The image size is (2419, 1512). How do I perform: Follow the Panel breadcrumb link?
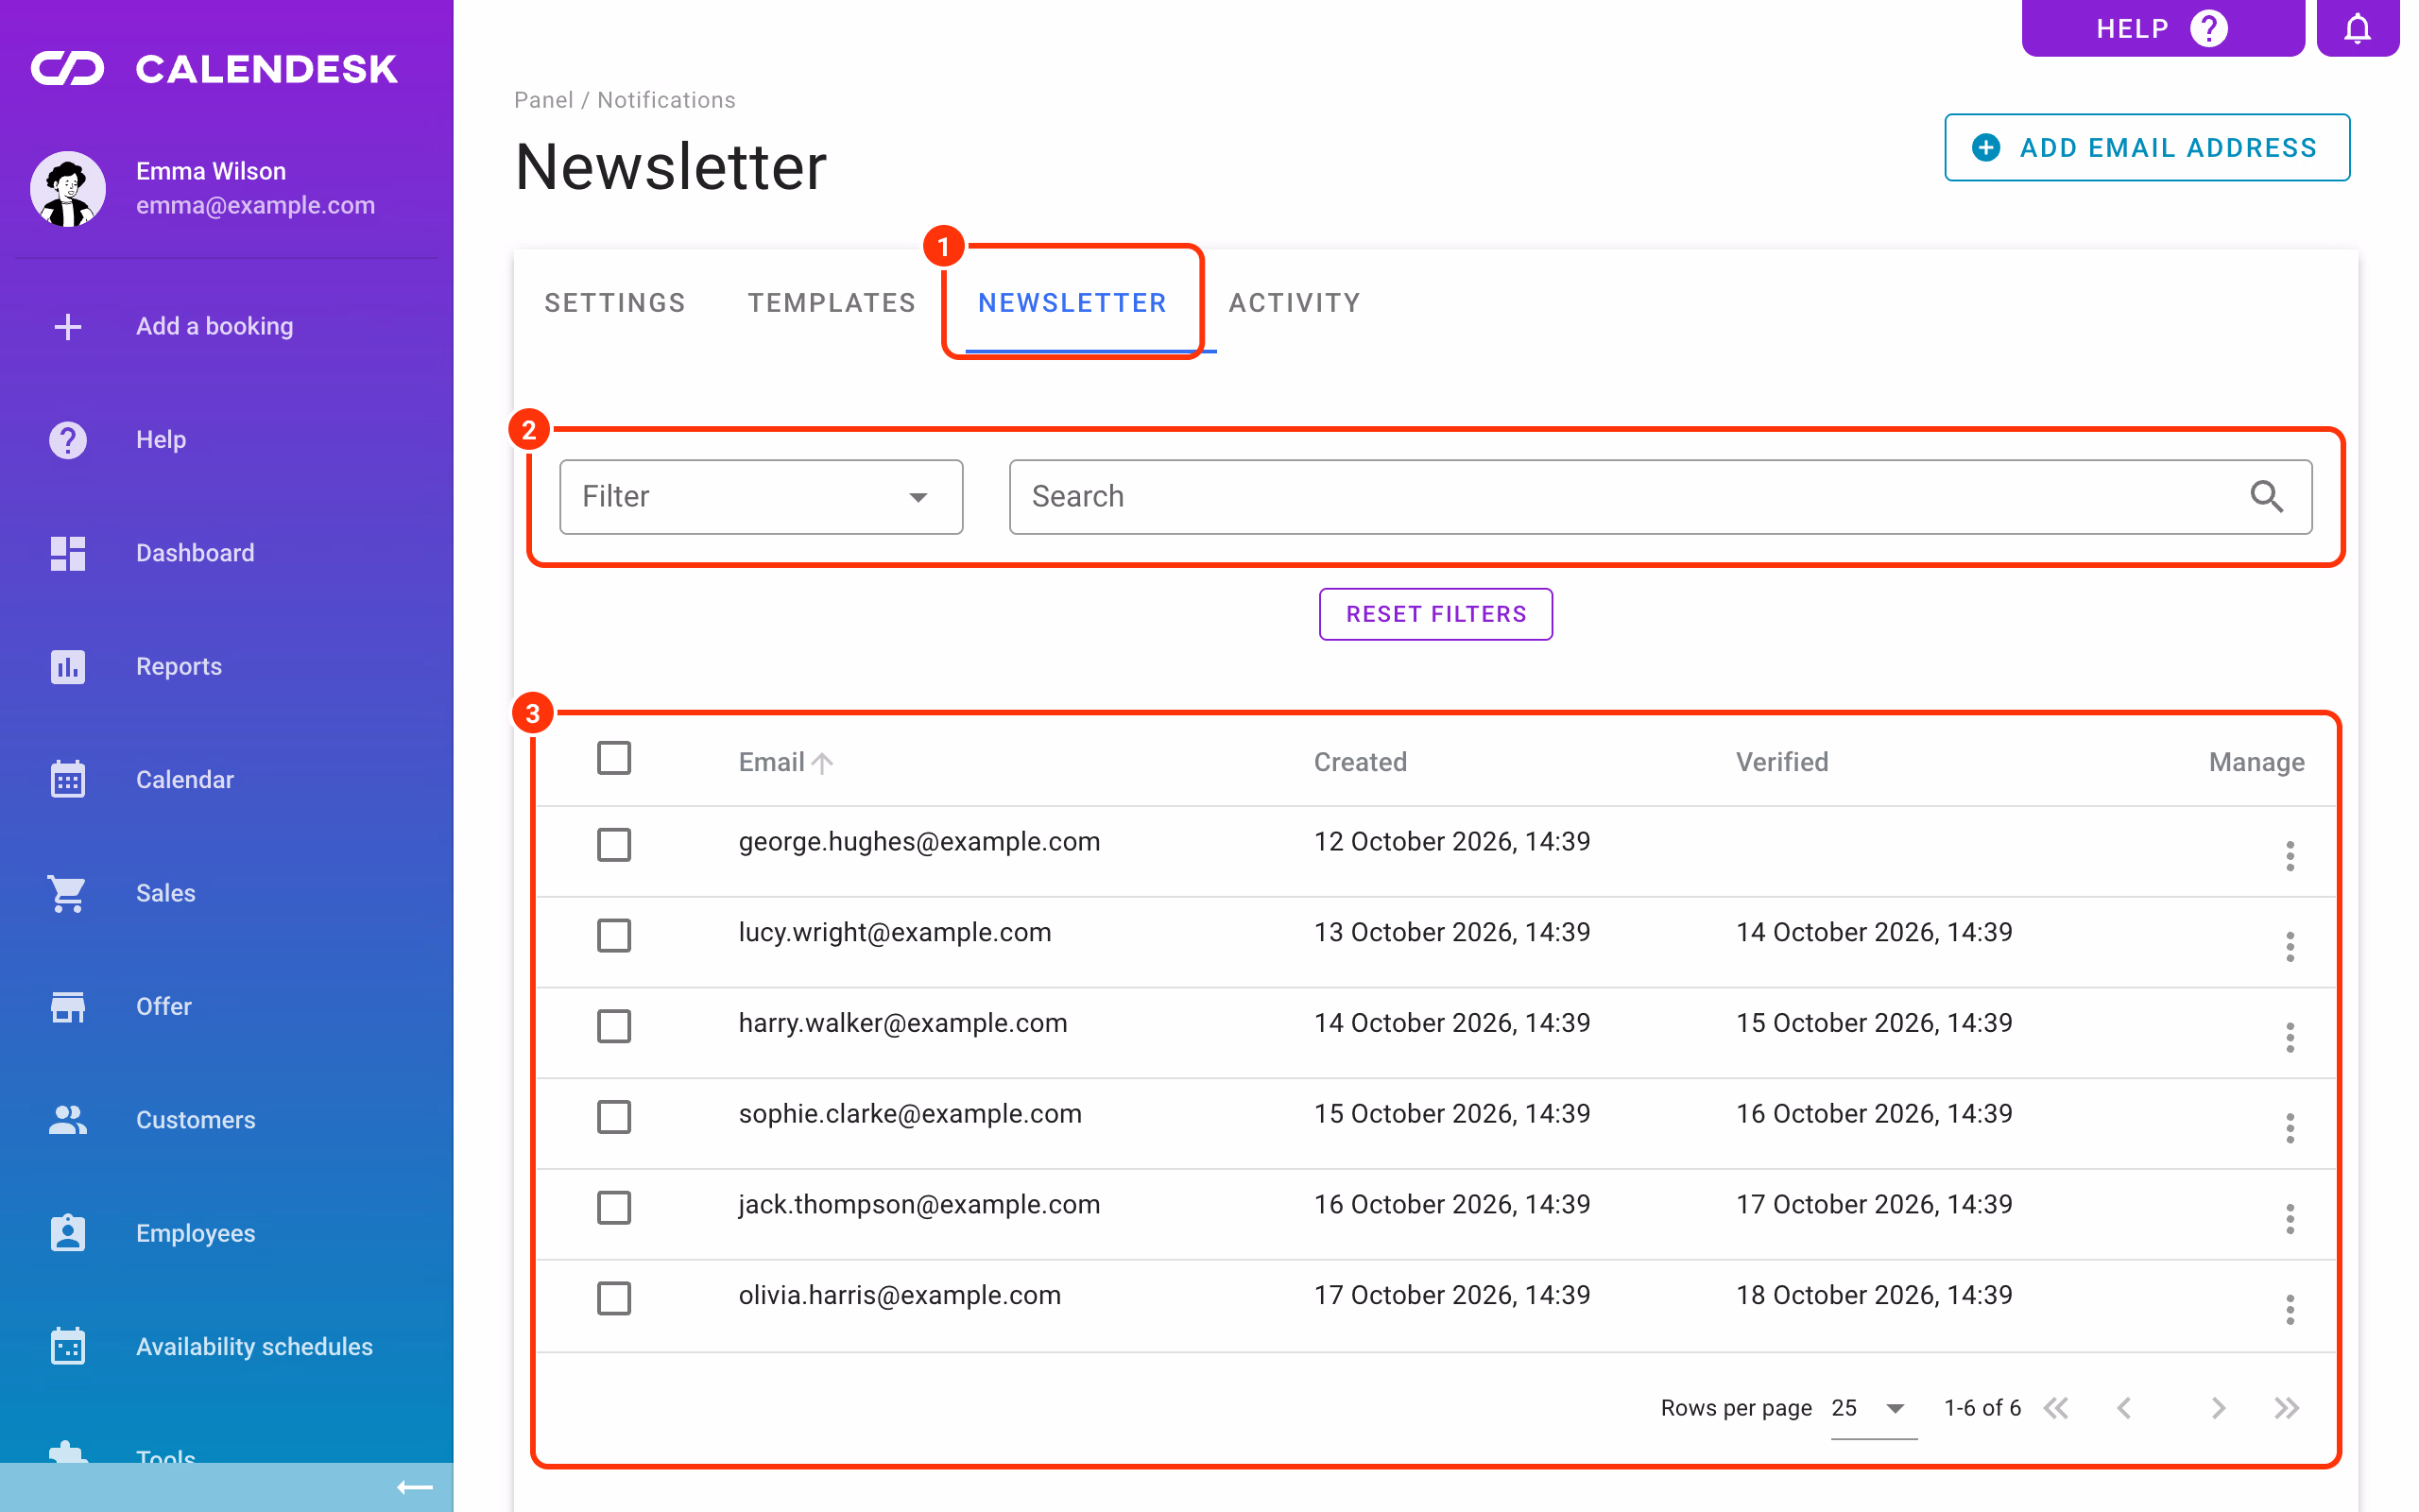pyautogui.click(x=542, y=100)
